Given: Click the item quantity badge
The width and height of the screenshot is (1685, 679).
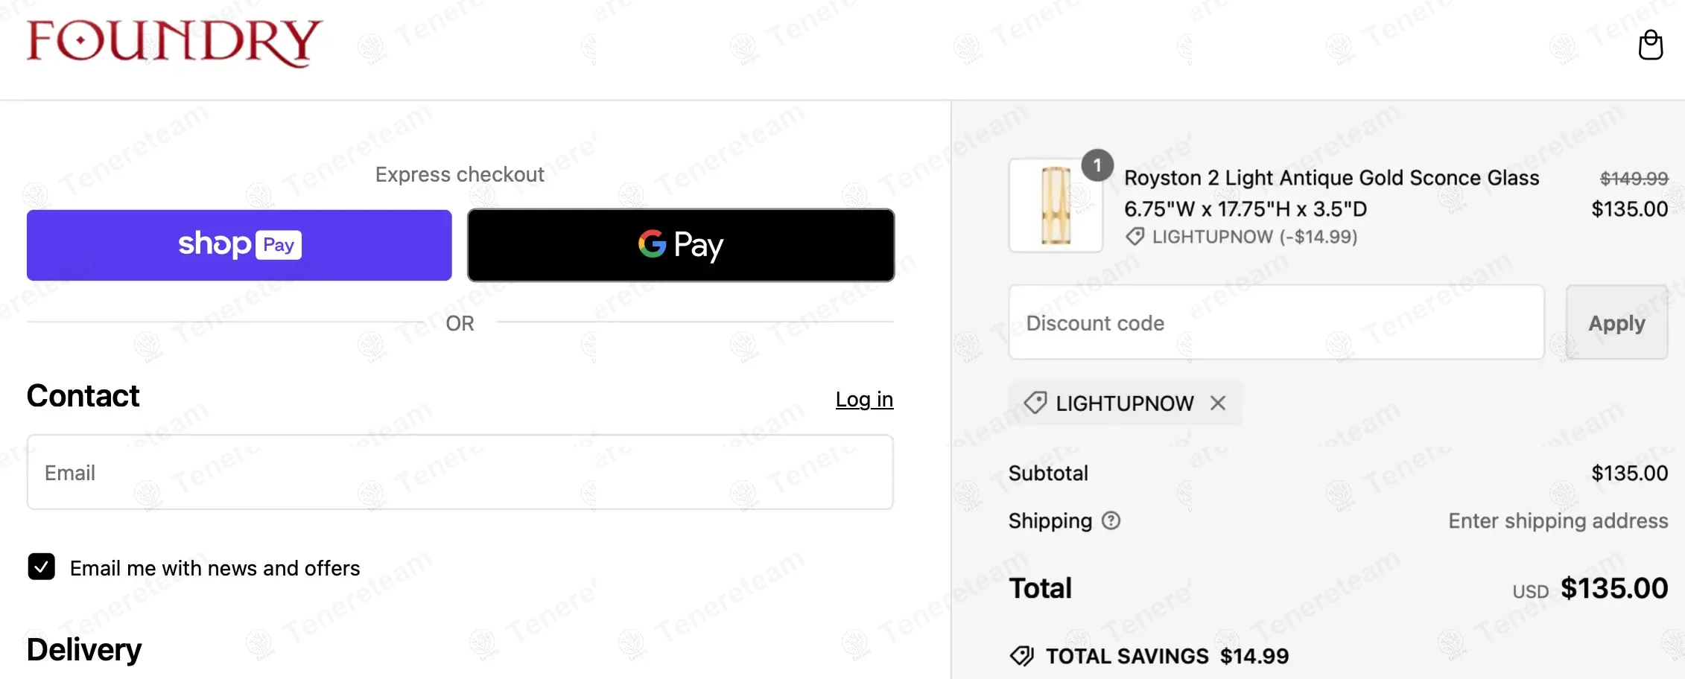Looking at the screenshot, I should [1097, 165].
